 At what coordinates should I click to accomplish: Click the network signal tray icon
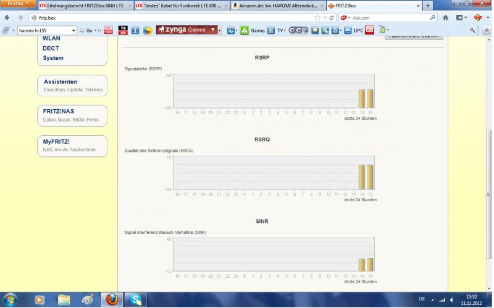pyautogui.click(x=442, y=300)
